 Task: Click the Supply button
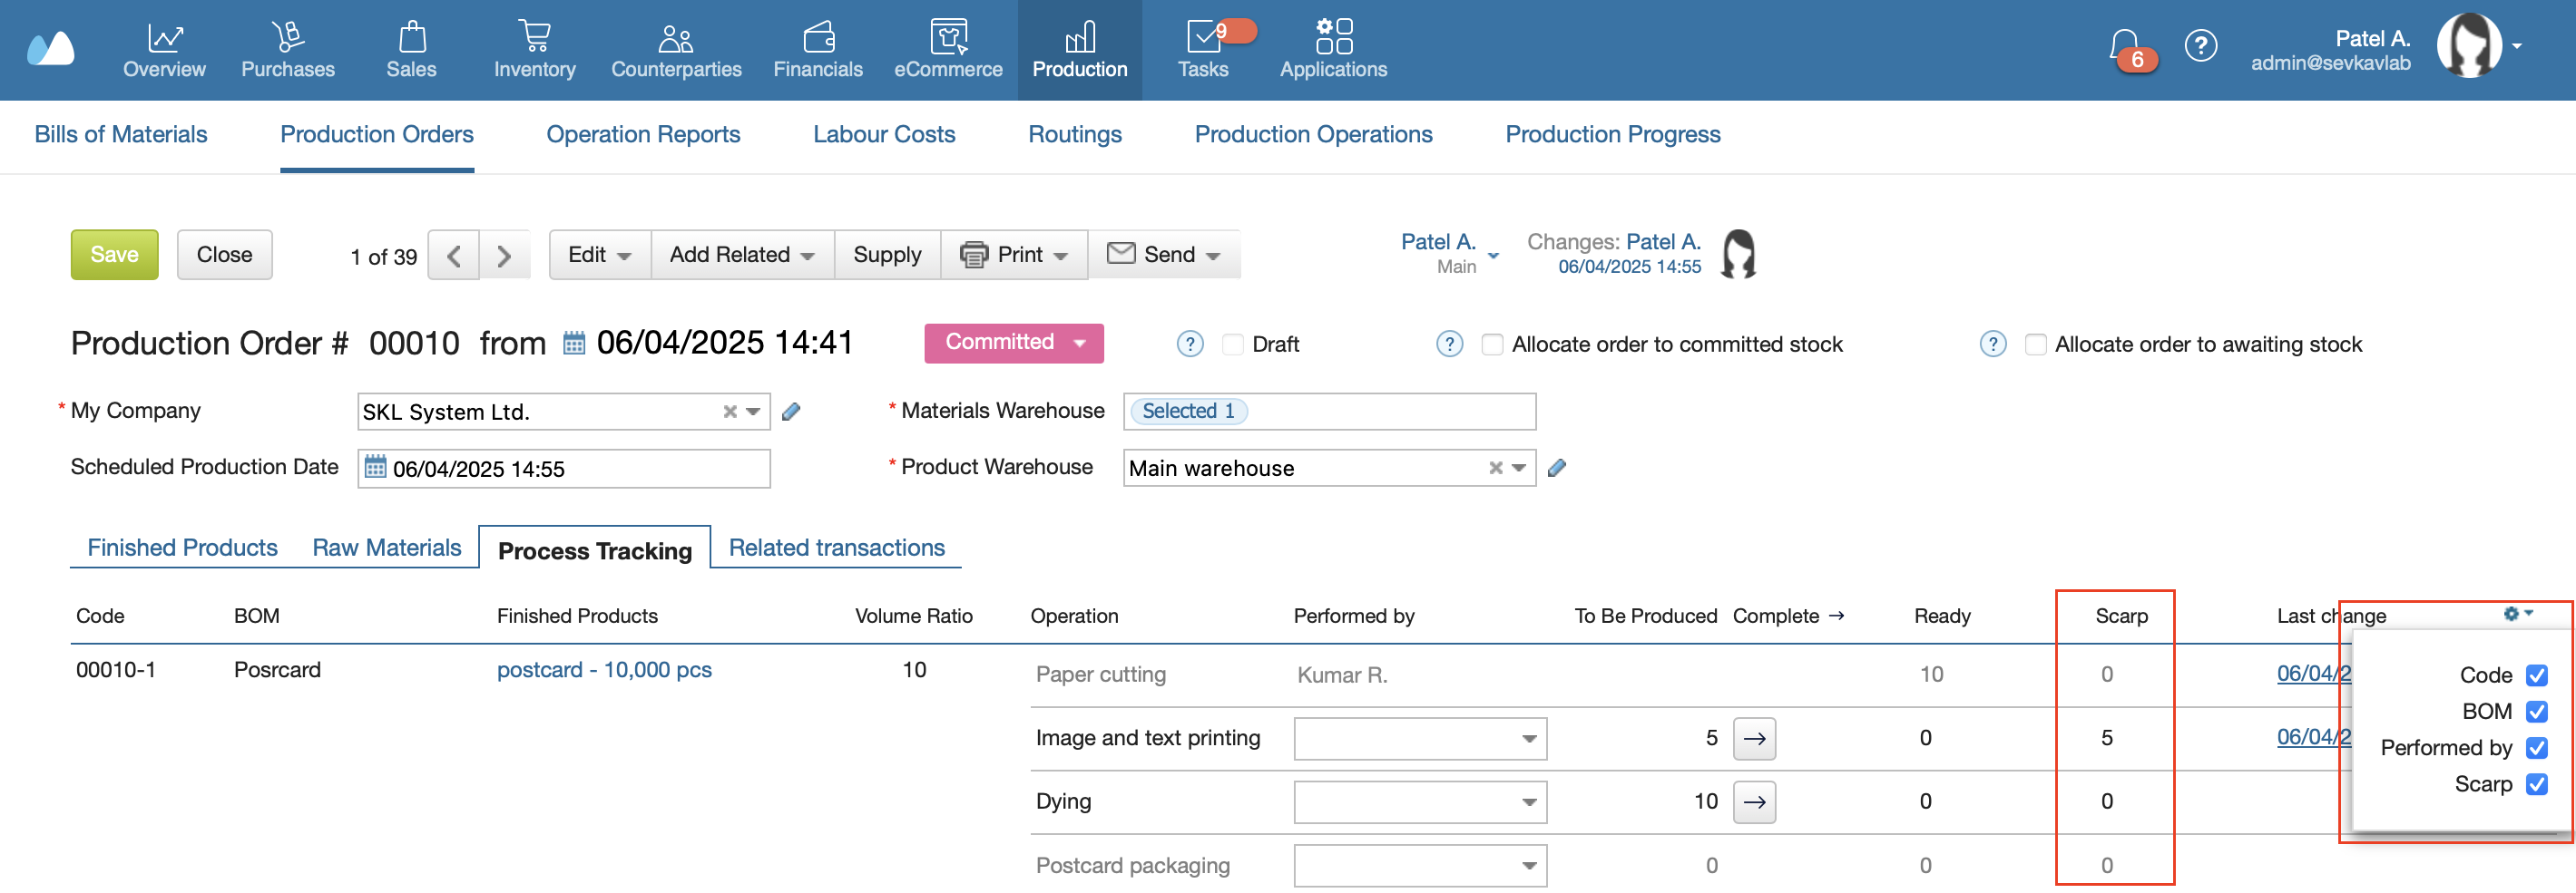(887, 256)
